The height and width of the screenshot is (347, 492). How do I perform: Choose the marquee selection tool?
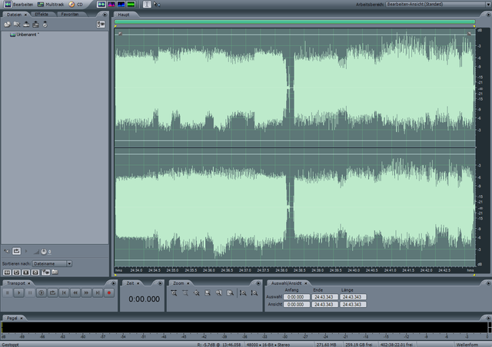(157, 5)
